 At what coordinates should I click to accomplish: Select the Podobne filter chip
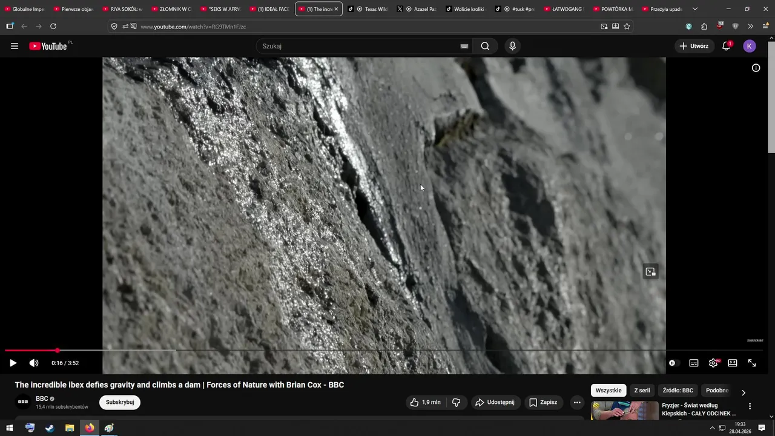click(x=717, y=391)
